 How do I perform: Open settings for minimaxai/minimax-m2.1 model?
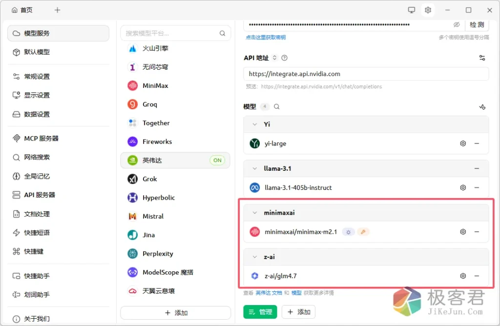pyautogui.click(x=463, y=232)
